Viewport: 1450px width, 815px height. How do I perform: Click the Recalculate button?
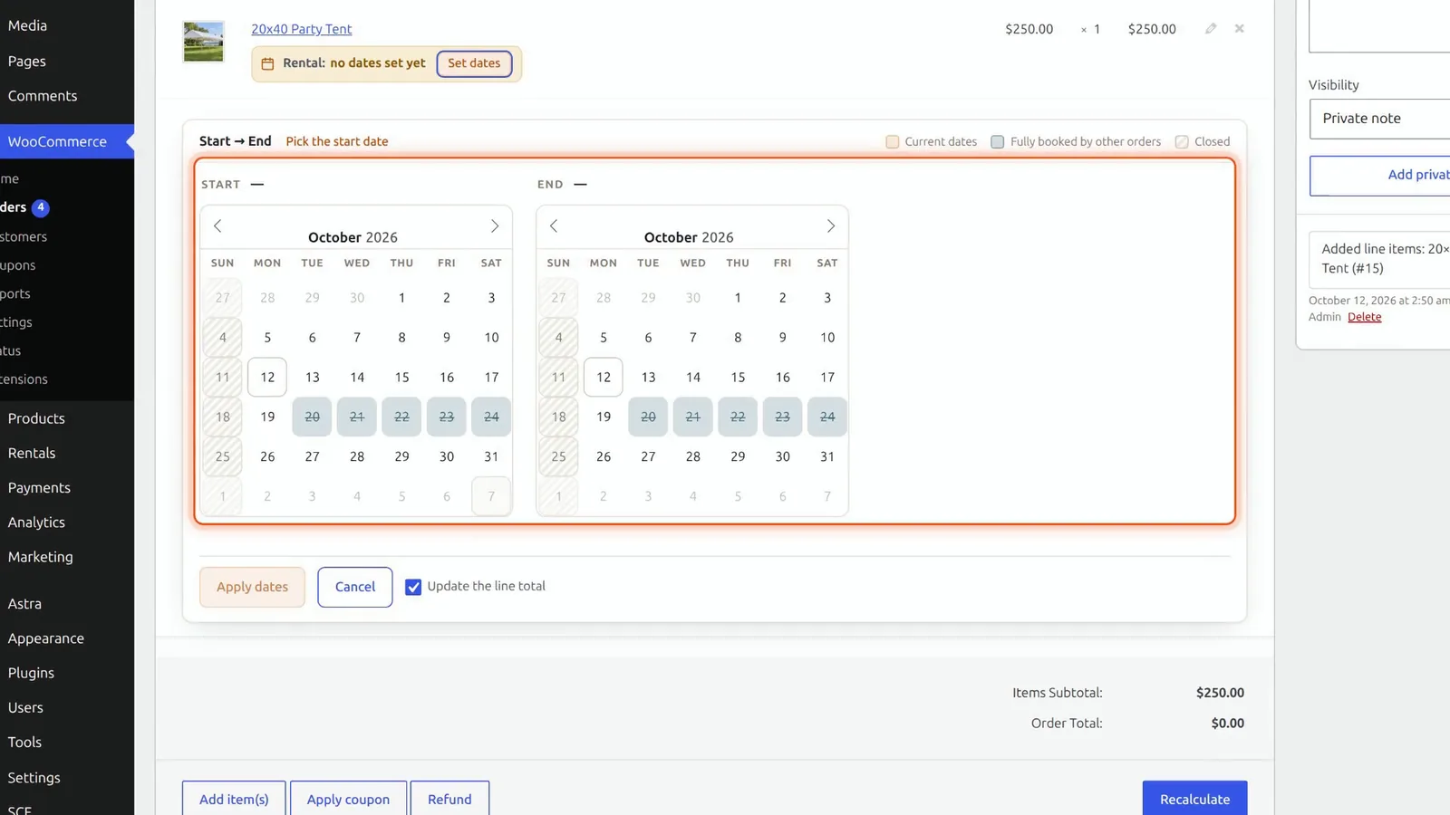click(1194, 799)
